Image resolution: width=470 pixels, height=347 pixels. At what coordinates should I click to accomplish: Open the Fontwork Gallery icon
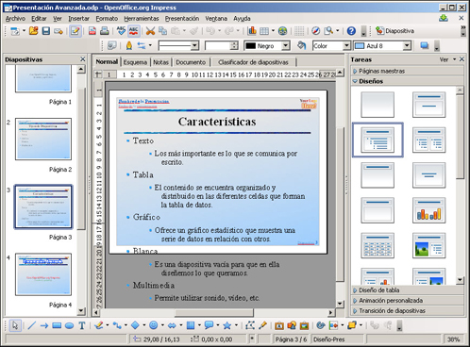[279, 325]
